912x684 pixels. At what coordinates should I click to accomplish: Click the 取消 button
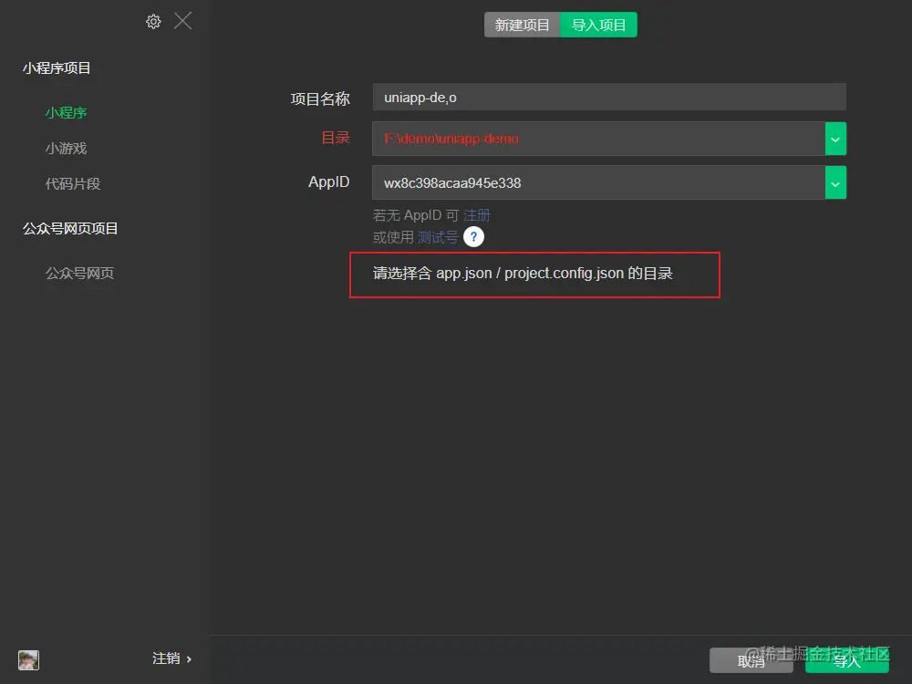751,660
